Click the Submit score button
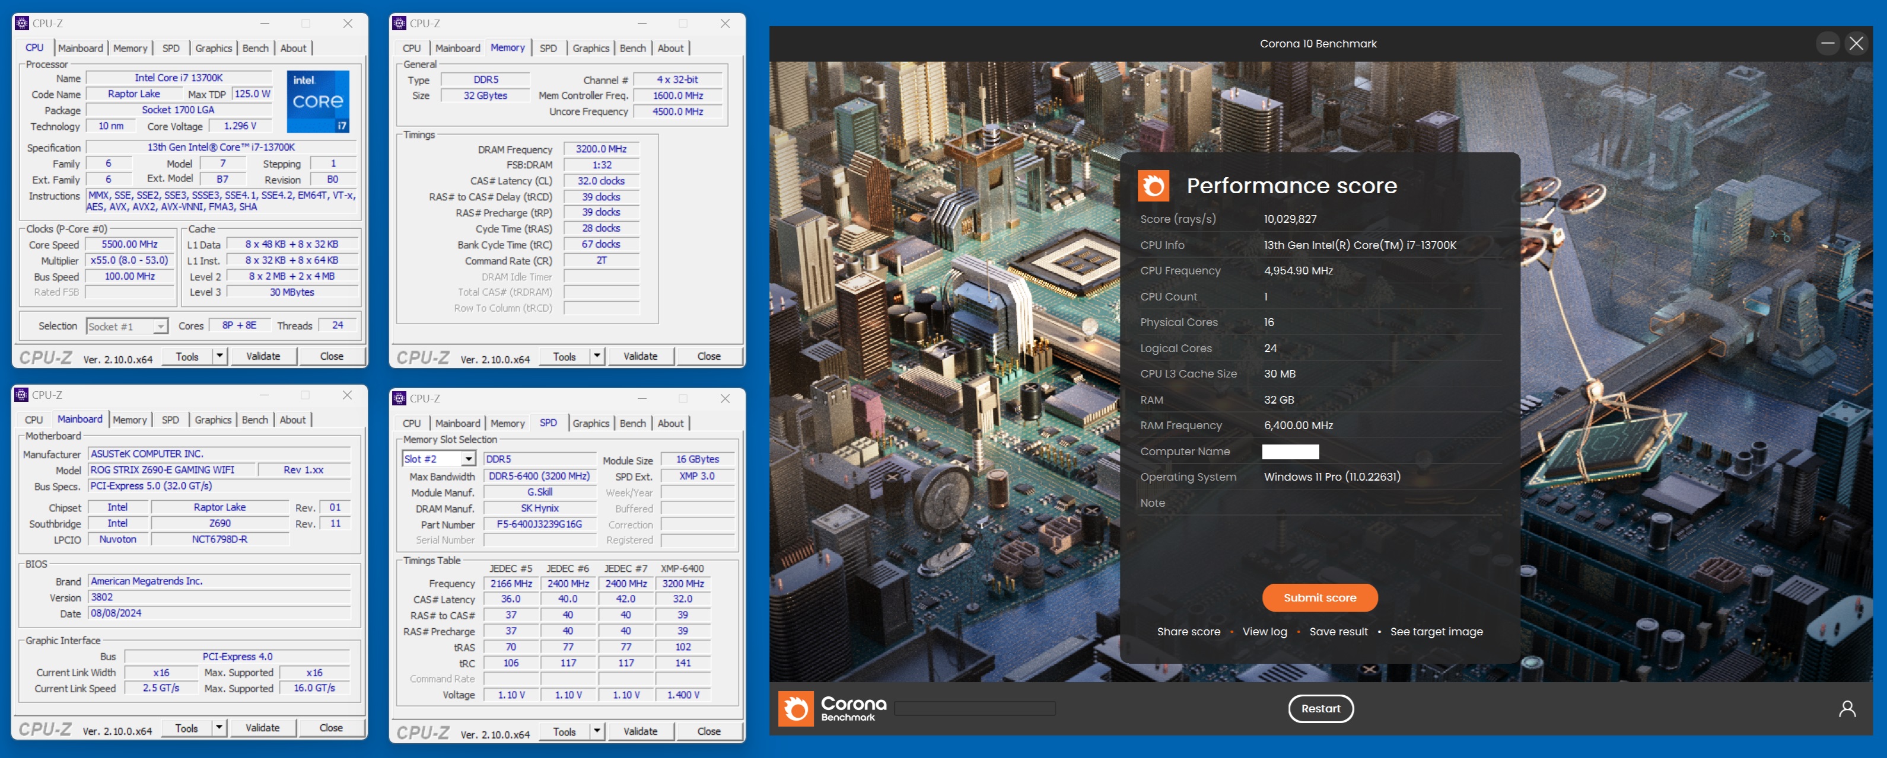 tap(1319, 598)
